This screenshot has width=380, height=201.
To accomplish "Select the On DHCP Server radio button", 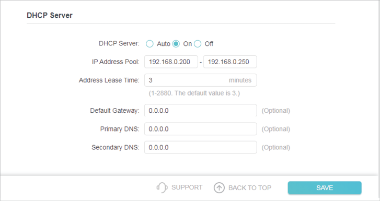I will point(176,44).
